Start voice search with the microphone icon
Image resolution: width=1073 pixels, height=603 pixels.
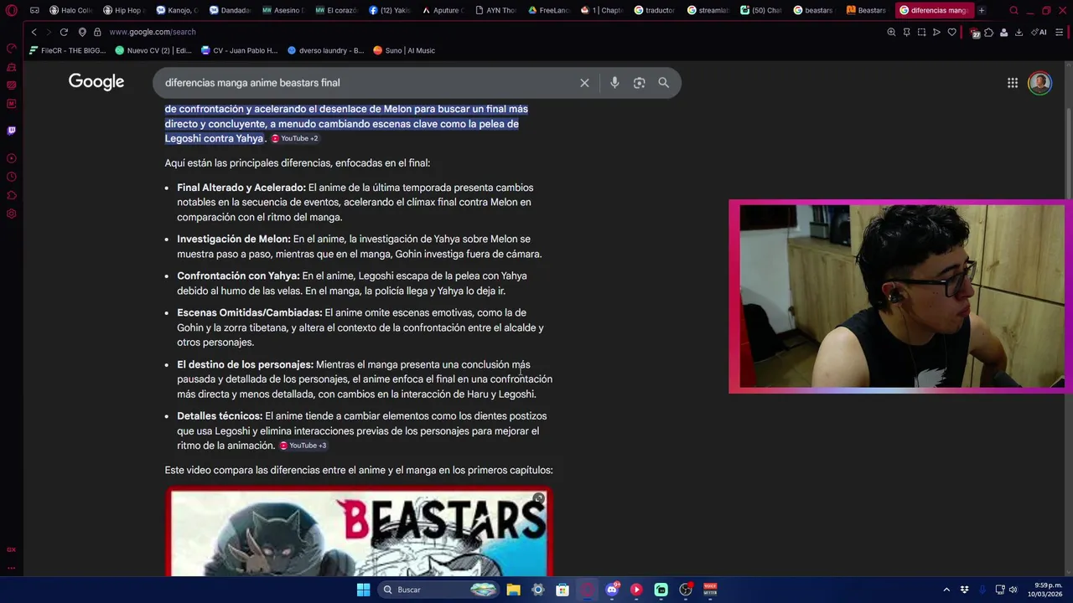coord(614,83)
